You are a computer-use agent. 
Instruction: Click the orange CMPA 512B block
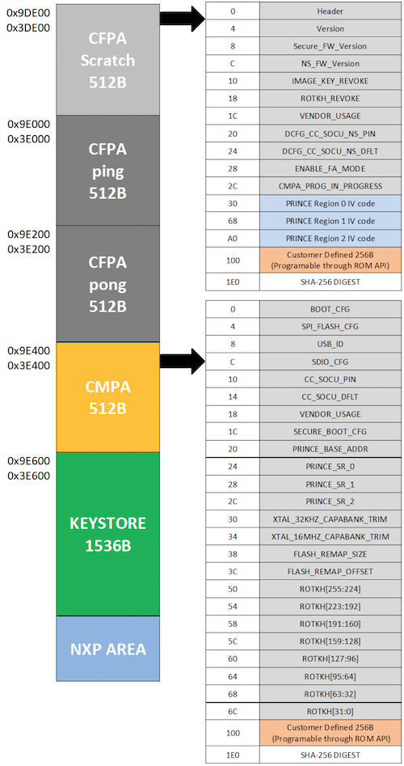[x=107, y=397]
